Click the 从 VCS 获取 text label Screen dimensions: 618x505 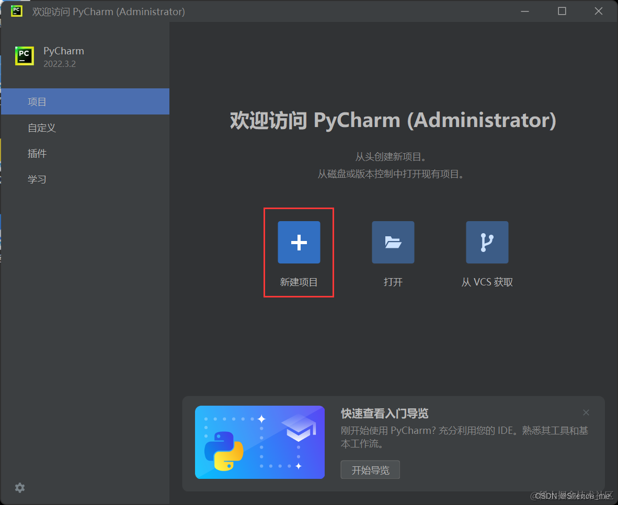[x=487, y=282]
